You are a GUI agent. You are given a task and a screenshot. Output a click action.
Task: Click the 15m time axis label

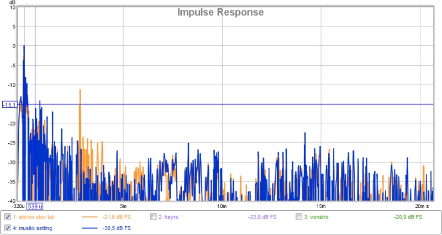tap(321, 206)
